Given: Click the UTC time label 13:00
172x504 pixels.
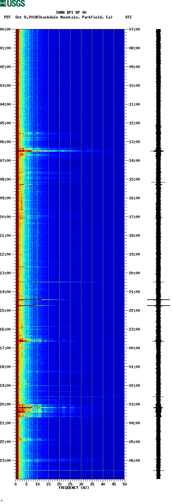Looking at the screenshot, I should tap(135, 142).
